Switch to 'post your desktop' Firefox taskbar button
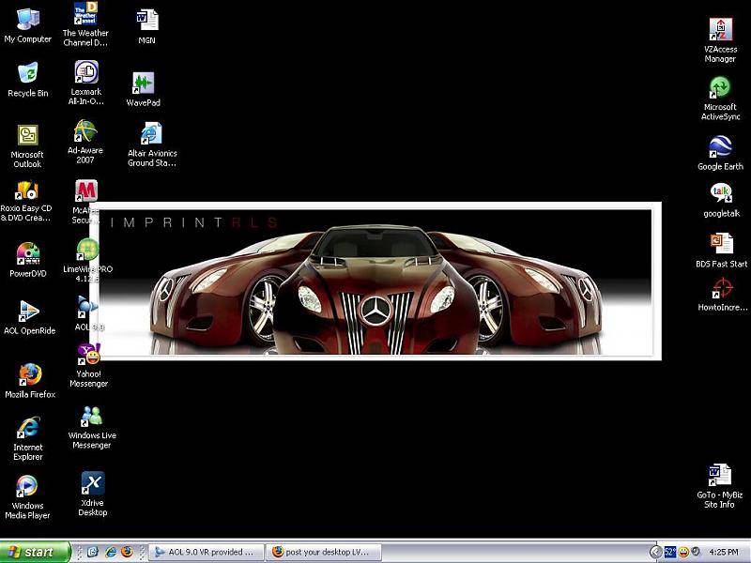Image resolution: width=751 pixels, height=563 pixels. click(323, 552)
